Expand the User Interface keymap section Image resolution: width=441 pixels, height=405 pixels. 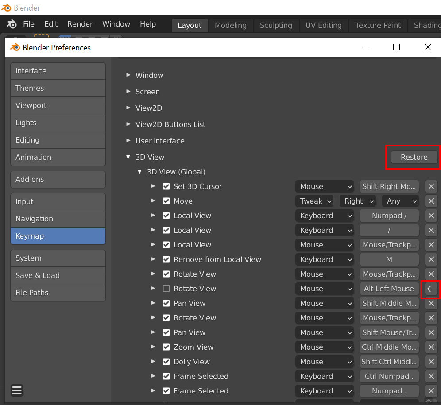tap(128, 140)
